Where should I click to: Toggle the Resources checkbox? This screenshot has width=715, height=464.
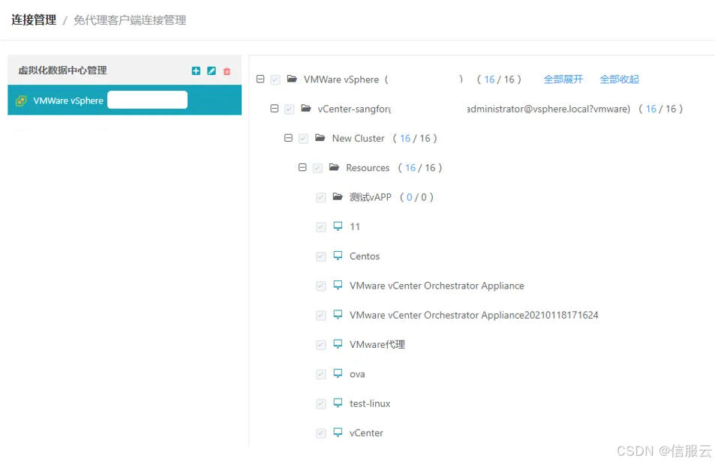click(x=317, y=168)
